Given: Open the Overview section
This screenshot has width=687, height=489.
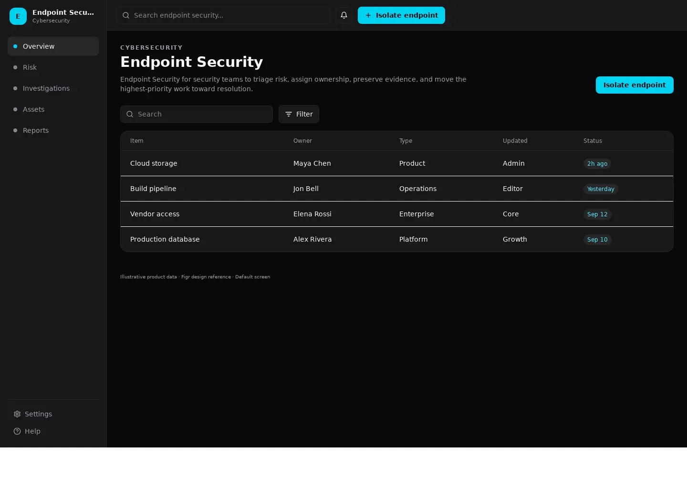Looking at the screenshot, I should (53, 46).
